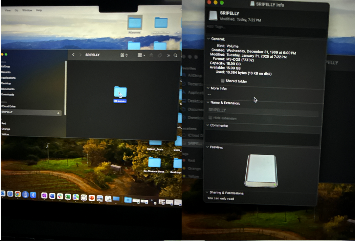This screenshot has height=241, width=355.
Task: Click the volume icon in Info window header
Action: (213, 16)
